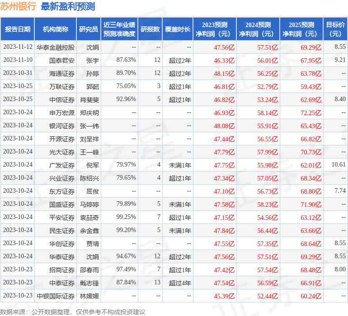This screenshot has width=348, height=316.
Task: Click researcher 贾靖
Action: tap(93, 244)
